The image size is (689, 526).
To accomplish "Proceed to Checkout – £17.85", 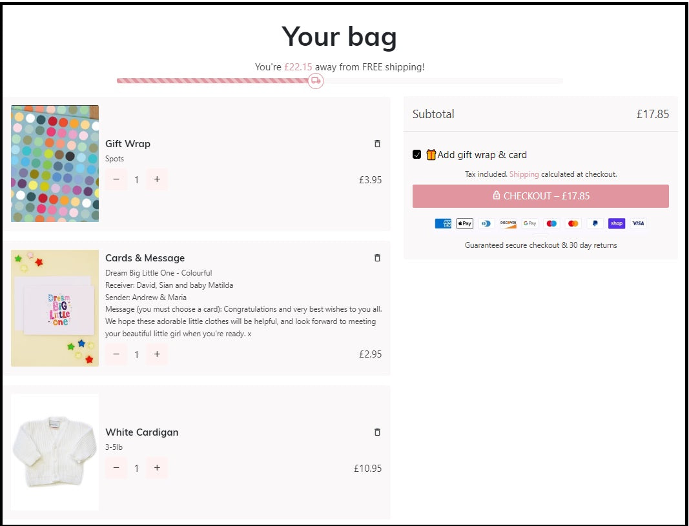I will 540,196.
